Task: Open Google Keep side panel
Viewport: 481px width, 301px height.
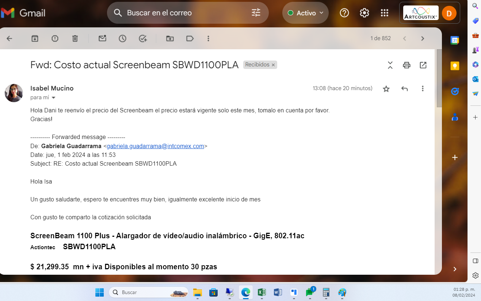Action: [455, 66]
